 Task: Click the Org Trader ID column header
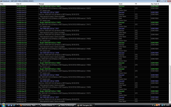(160, 4)
